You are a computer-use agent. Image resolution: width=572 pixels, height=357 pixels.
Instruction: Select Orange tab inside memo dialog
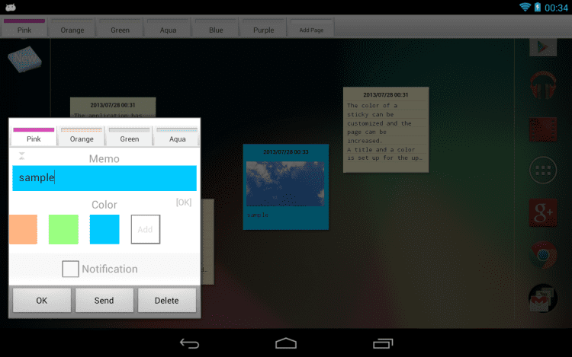tap(82, 135)
